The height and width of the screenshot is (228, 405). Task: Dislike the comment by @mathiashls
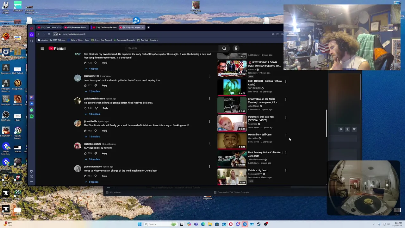pos(96,131)
